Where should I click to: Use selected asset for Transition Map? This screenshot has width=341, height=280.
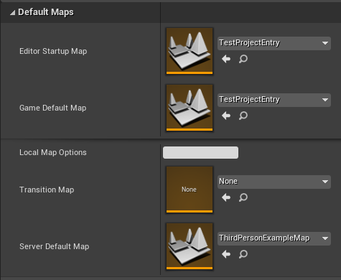tap(226, 197)
